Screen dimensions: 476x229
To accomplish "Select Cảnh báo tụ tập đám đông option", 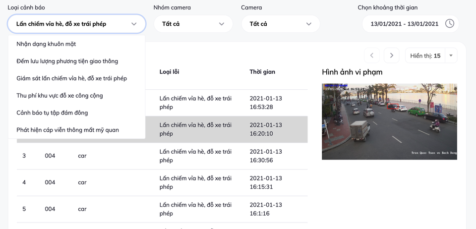I will tap(76, 113).
